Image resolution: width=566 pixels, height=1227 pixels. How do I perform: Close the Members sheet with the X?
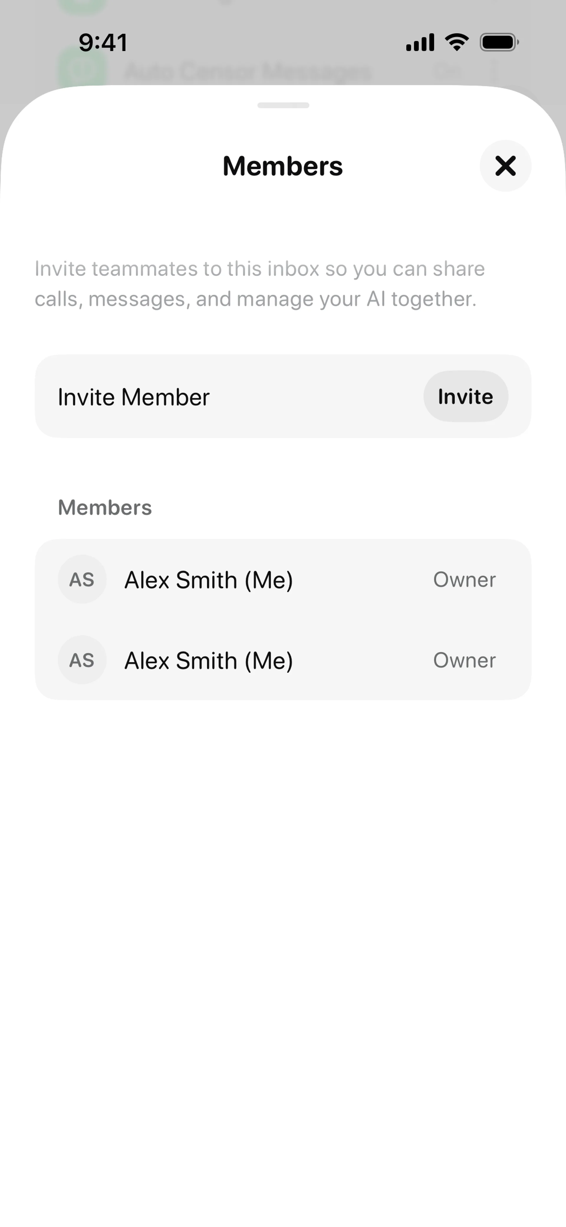505,166
